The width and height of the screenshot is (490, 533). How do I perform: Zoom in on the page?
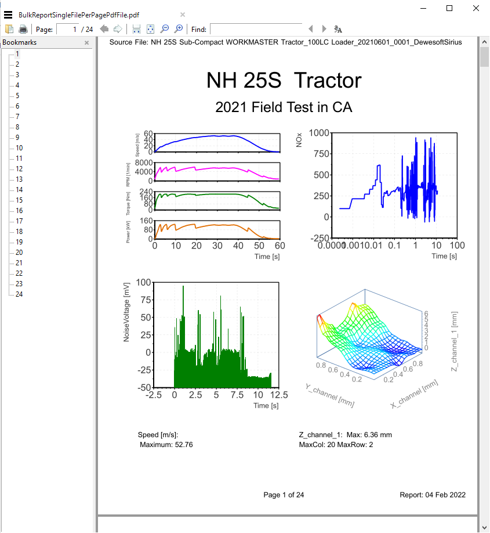179,28
